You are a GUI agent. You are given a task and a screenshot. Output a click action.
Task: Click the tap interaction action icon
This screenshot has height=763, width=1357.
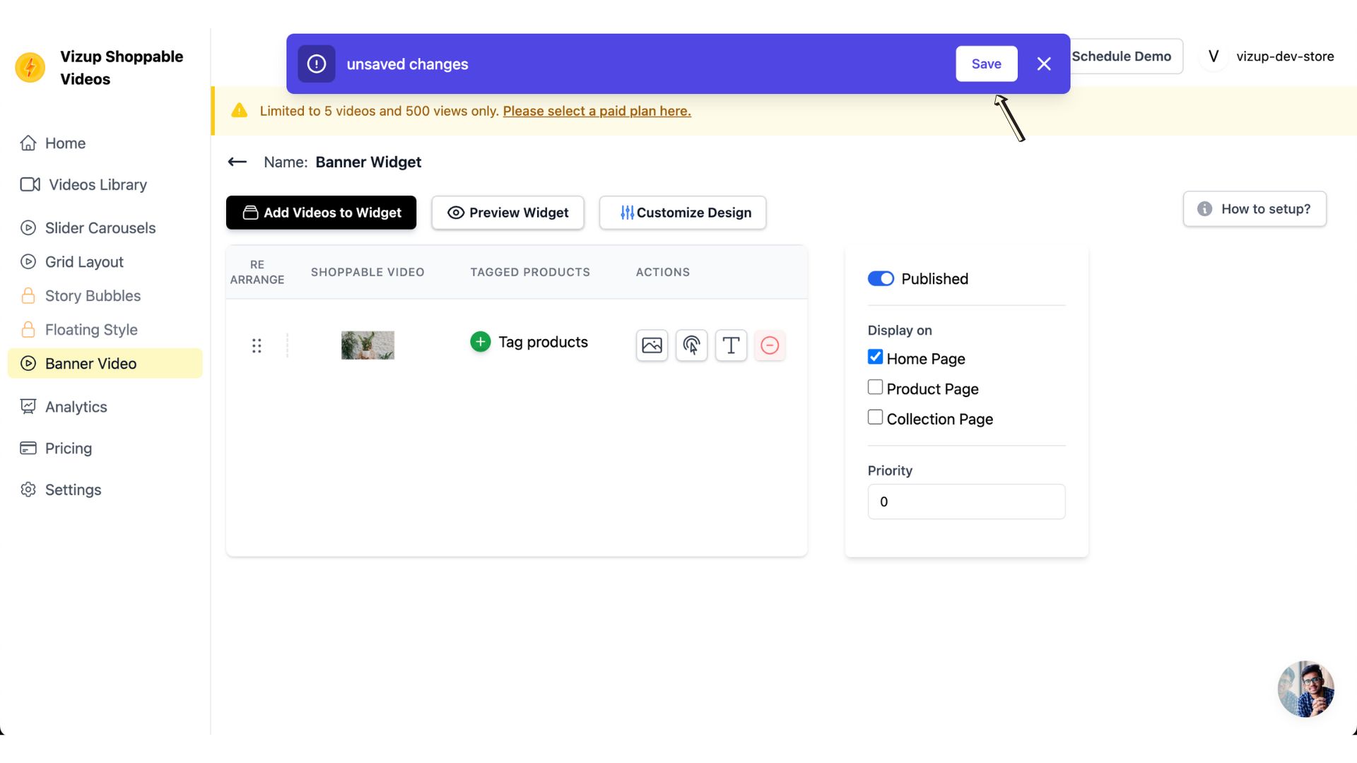[691, 345]
